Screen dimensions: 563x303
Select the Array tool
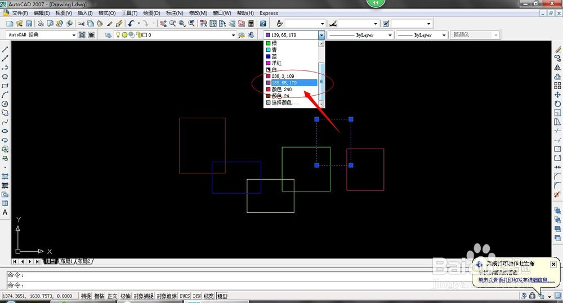(557, 86)
